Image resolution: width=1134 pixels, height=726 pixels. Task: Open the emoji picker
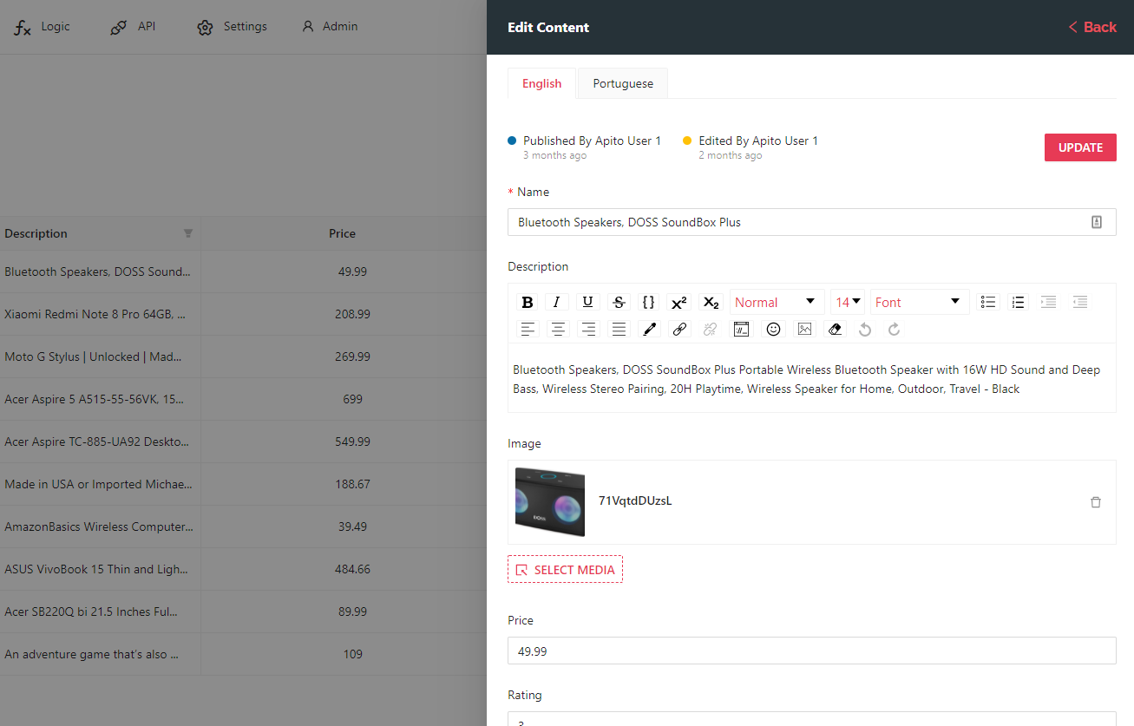[x=774, y=329]
